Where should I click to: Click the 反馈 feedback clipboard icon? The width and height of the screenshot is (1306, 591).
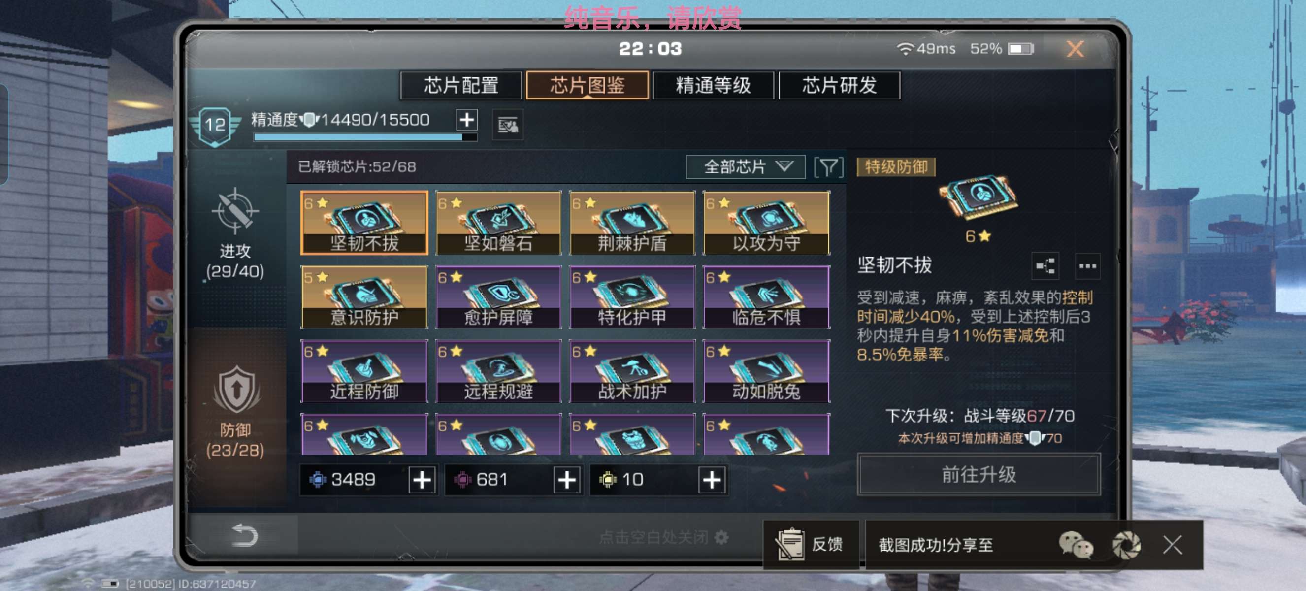[789, 544]
